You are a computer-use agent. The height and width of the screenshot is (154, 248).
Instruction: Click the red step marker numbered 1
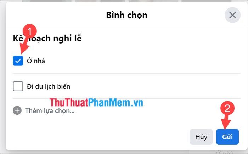[29, 31]
